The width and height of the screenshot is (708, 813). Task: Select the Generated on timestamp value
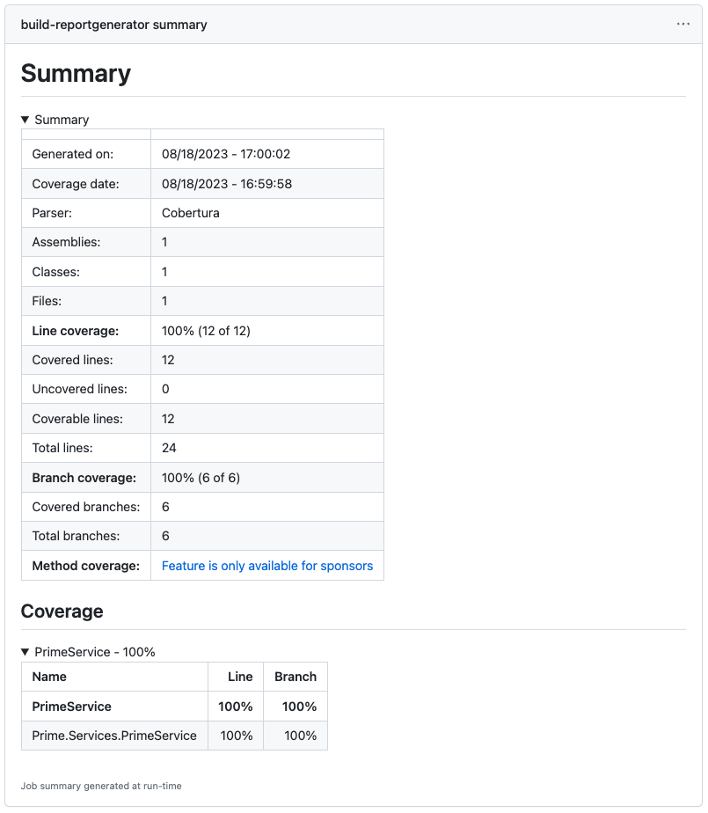(226, 154)
